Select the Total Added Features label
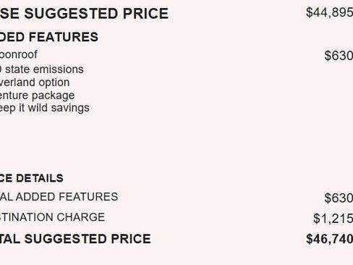Image resolution: width=353 pixels, height=265 pixels. pyautogui.click(x=59, y=197)
